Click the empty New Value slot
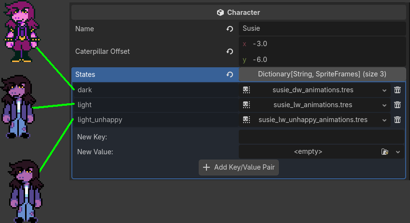 coord(308,151)
